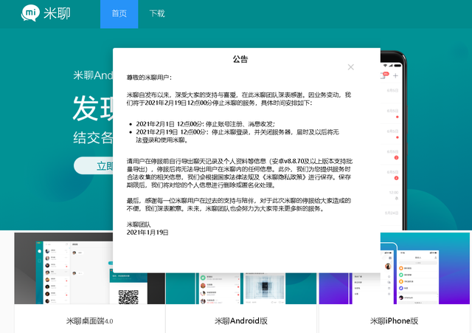The width and height of the screenshot is (472, 333).
Task: Open the 首页 tab
Action: (x=119, y=14)
